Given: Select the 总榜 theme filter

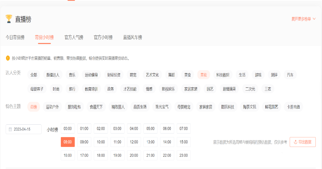Looking at the screenshot, I should pos(33,107).
